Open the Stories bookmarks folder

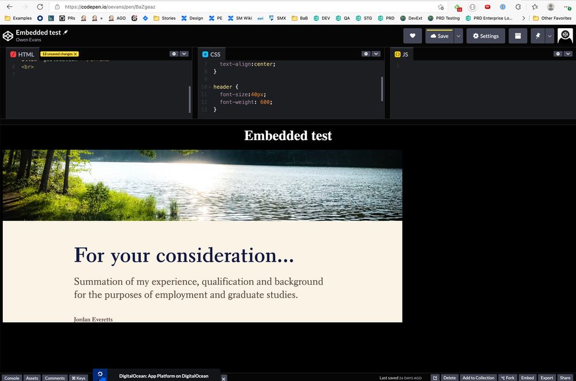point(164,18)
